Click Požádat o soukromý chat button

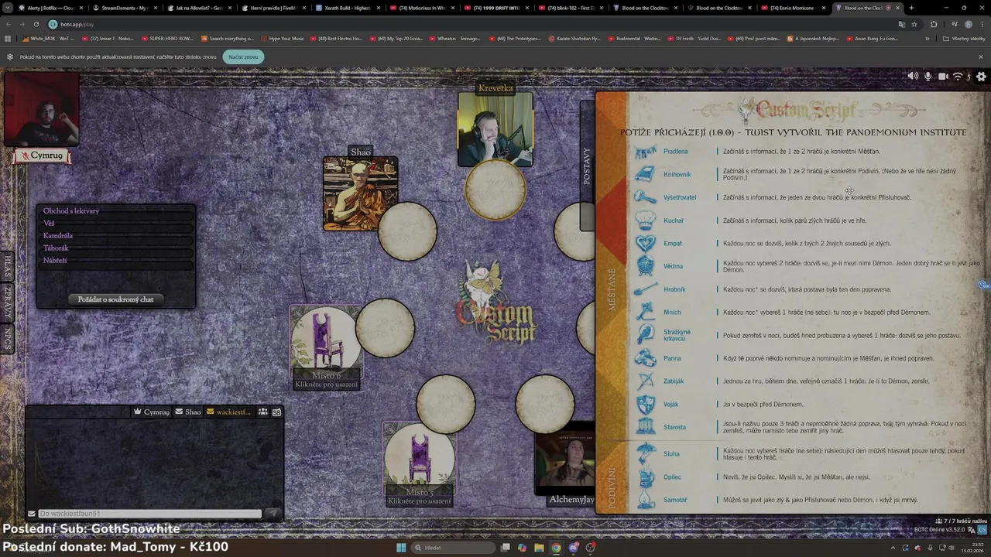[115, 299]
